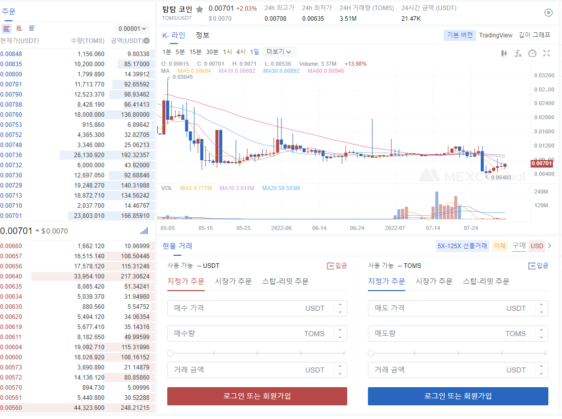Screen dimensions: 562x419
Task: Select the 5분 interval
Action: pyautogui.click(x=180, y=52)
